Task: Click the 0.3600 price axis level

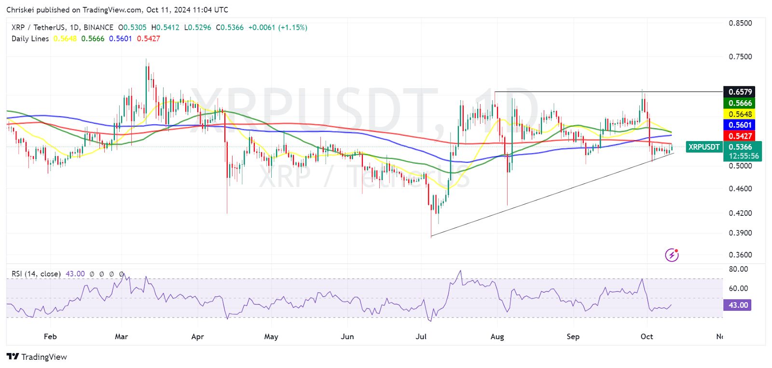Action: coord(740,254)
